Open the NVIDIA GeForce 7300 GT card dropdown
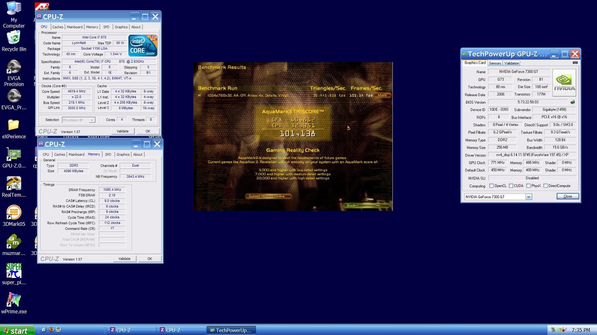597x335 pixels. point(528,197)
